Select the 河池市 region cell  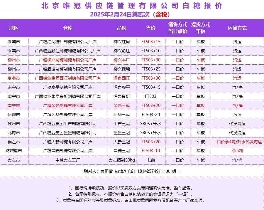click(14, 115)
